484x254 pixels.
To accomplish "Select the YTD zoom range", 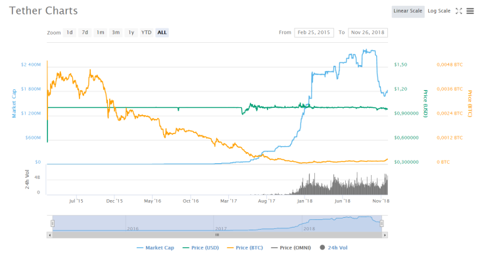I will coord(146,32).
